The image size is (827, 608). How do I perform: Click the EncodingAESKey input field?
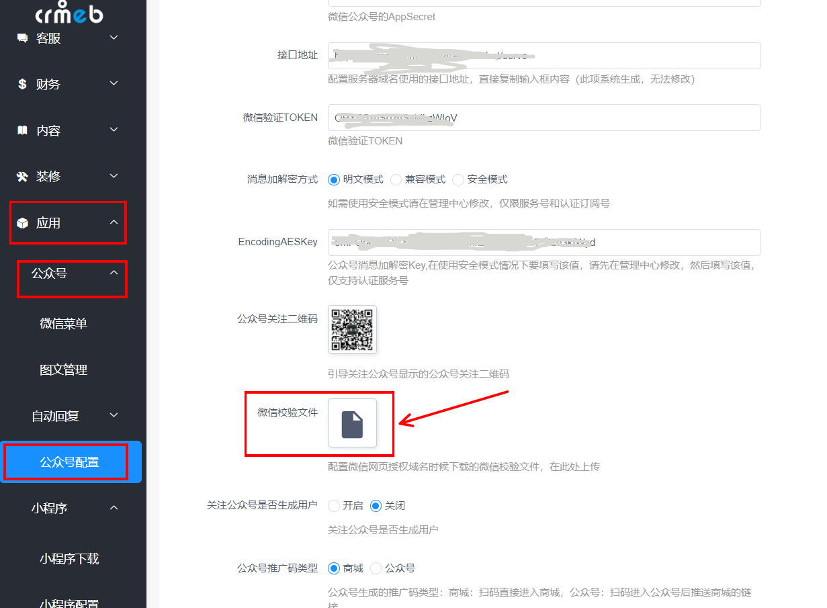pos(544,243)
